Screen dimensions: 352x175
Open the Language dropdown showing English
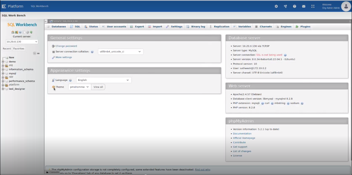pyautogui.click(x=104, y=80)
